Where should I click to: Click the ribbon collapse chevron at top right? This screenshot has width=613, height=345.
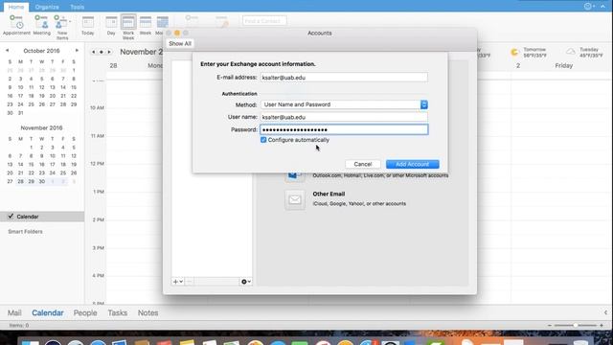click(603, 7)
